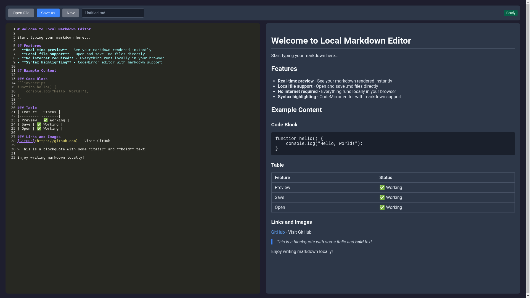Click the Open File button
Image resolution: width=530 pixels, height=298 pixels.
click(21, 13)
